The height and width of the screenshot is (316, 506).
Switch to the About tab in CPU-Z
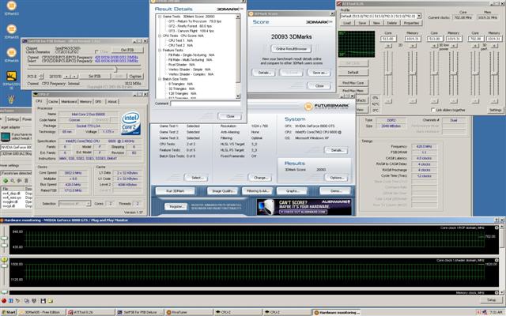coord(112,102)
